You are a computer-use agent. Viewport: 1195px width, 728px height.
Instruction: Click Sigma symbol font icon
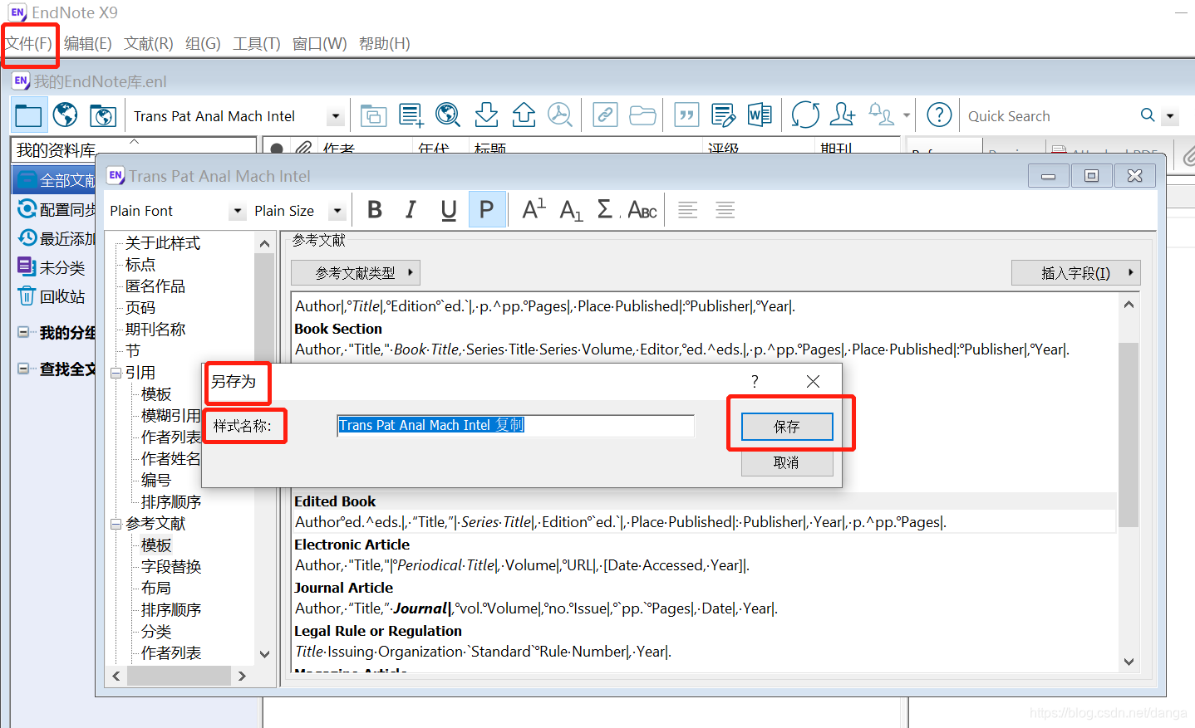pos(607,209)
